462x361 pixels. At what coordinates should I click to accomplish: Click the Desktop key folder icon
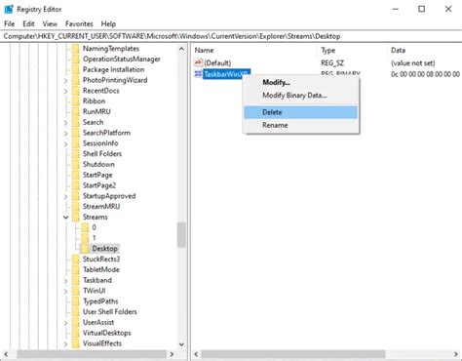pyautogui.click(x=85, y=249)
